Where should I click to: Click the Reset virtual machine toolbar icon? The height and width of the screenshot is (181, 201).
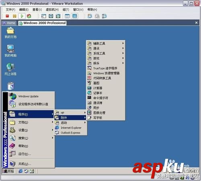[29, 16]
